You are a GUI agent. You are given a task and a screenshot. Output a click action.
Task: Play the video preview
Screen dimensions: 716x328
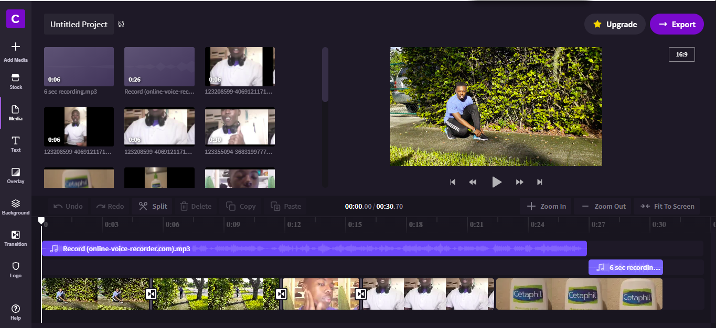(496, 182)
